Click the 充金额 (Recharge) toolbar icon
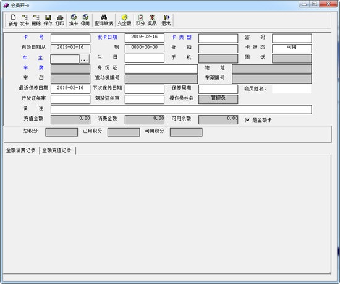This screenshot has height=284, width=340. point(124,20)
